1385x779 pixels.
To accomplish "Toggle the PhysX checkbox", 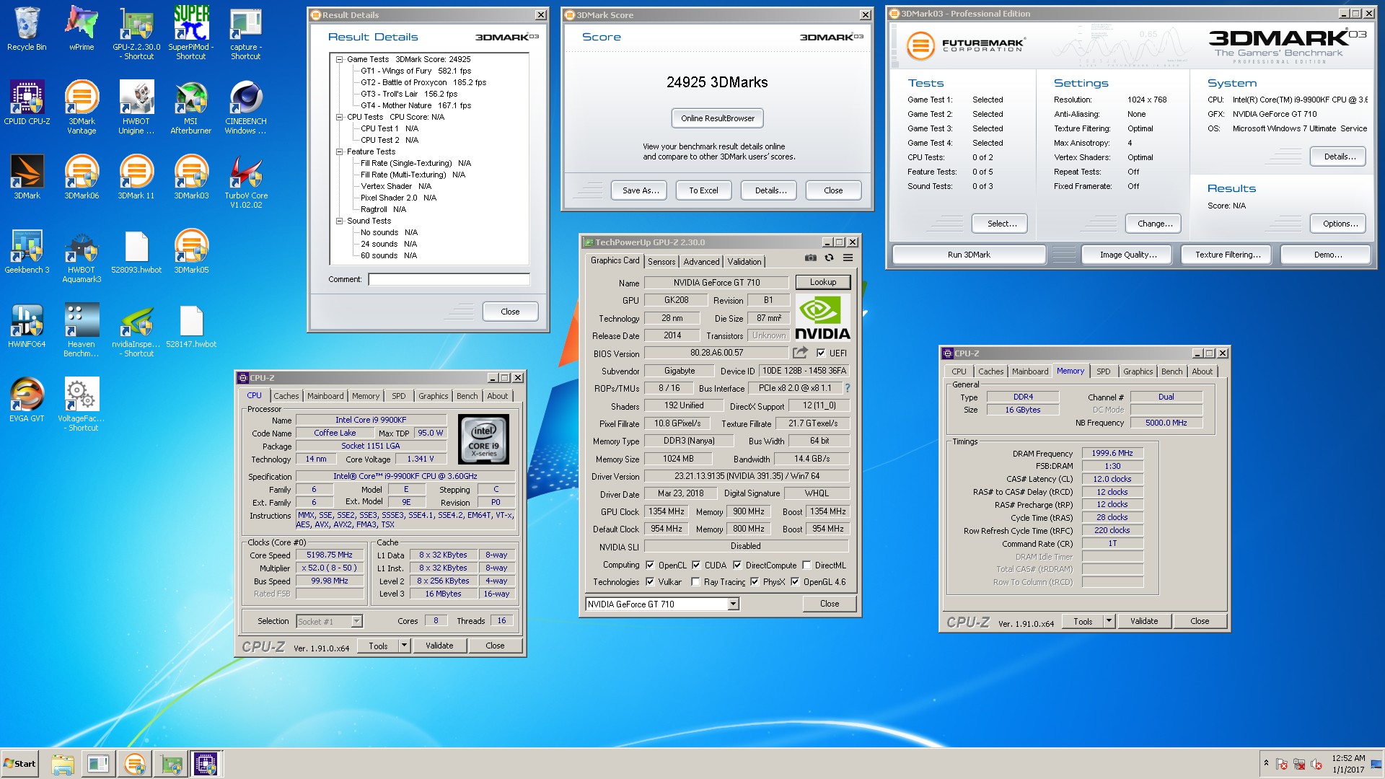I will (x=755, y=581).
